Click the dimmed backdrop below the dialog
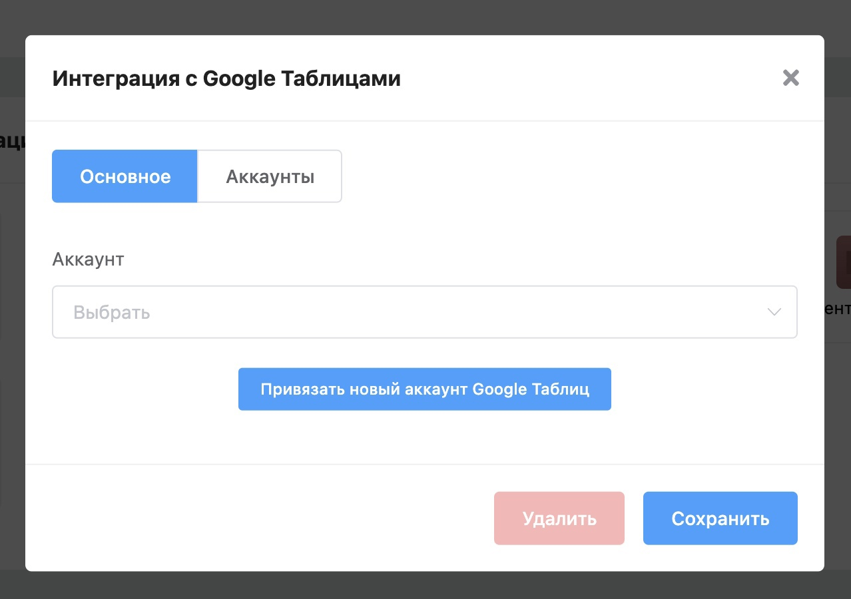851x599 pixels. tap(425, 586)
